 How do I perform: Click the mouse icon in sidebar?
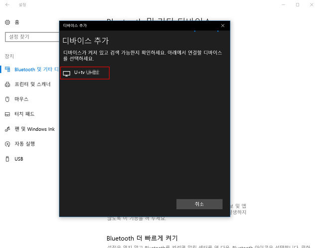pos(7,99)
